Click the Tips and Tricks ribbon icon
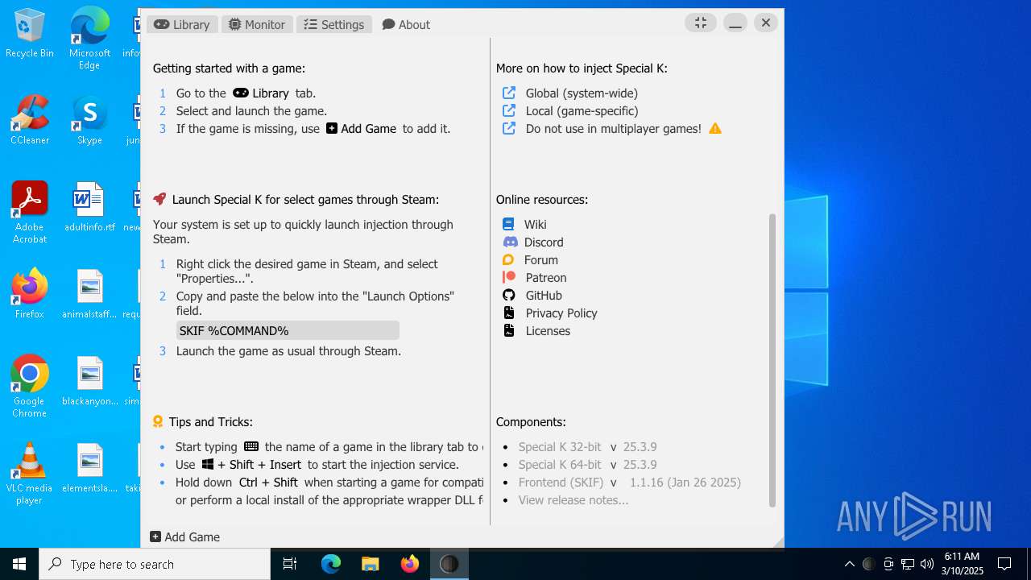1031x580 pixels. 158,421
